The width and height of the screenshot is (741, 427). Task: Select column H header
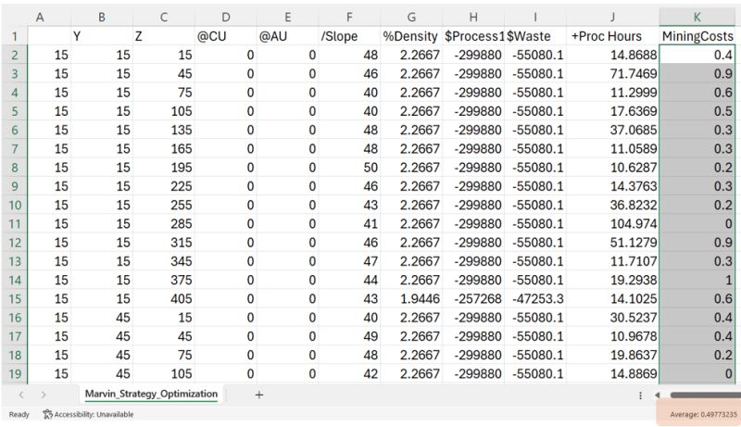[x=473, y=18]
